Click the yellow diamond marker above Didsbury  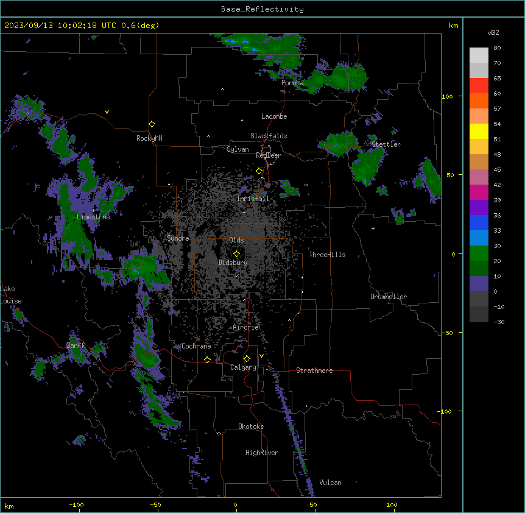(236, 254)
